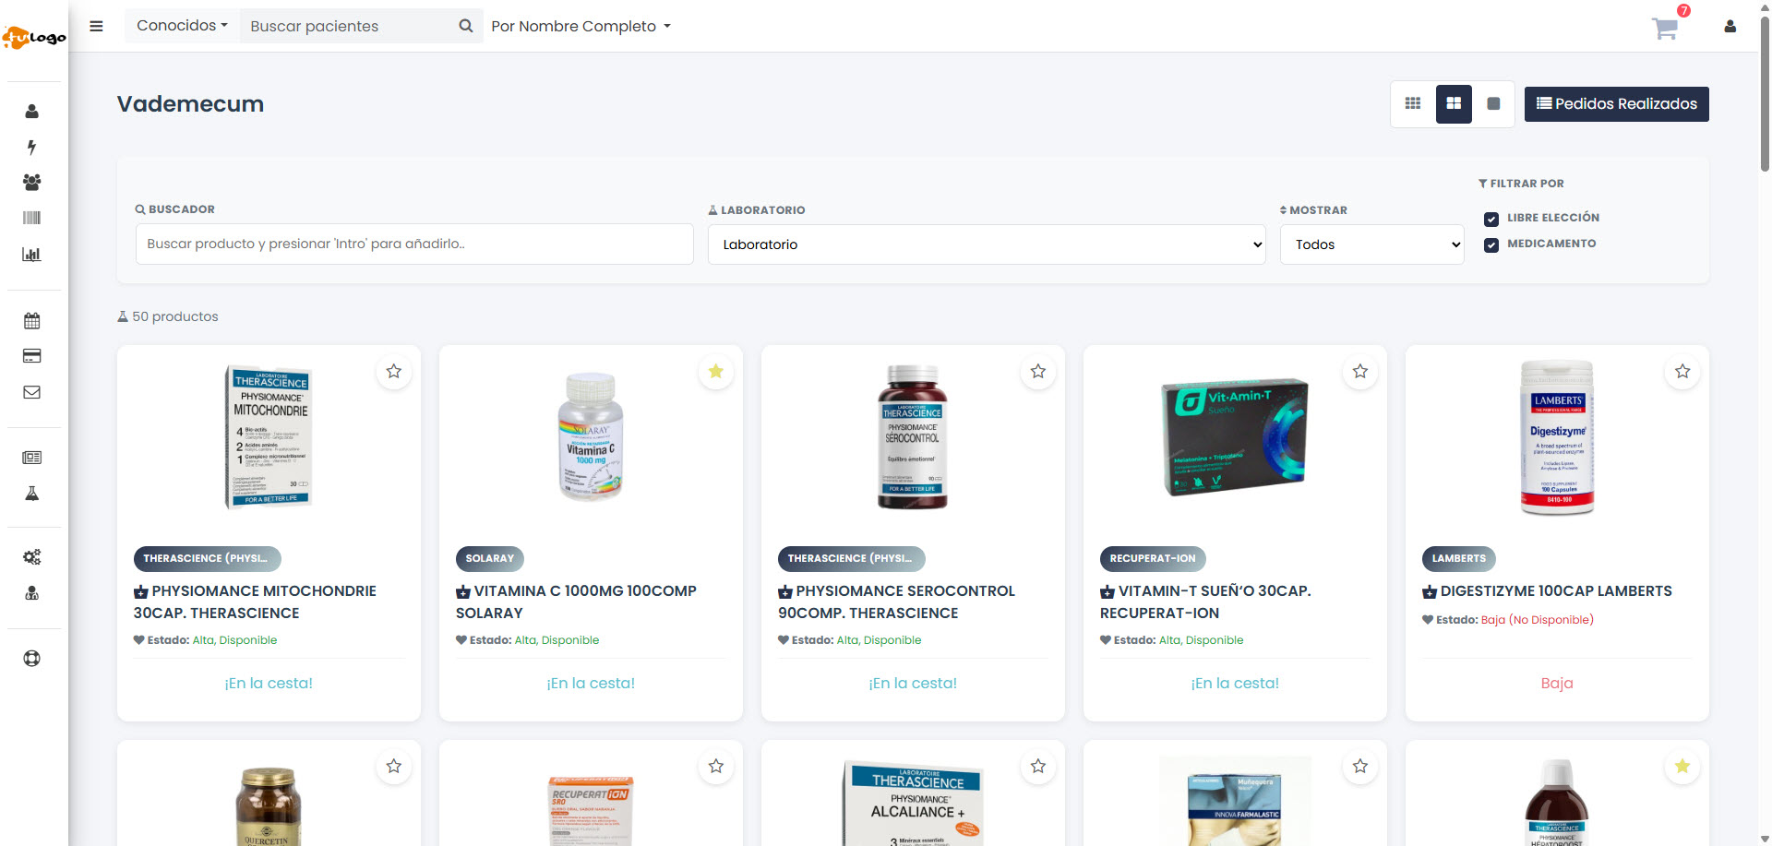
Task: Toggle star on the Quercetin product card
Action: pyautogui.click(x=394, y=767)
